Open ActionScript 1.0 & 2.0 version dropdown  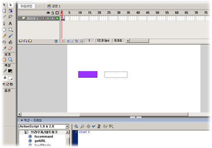(67, 126)
